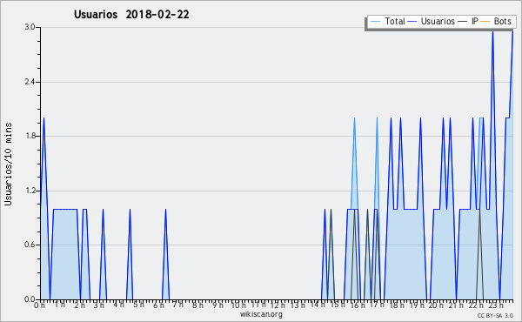Screen dimensions: 522x322
Task: Click the wikiscan.org text below chart
Action: tap(261, 314)
